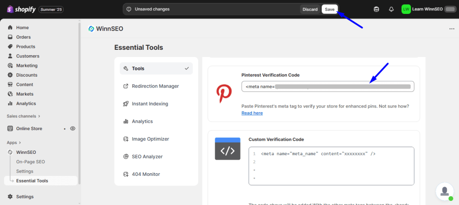Click the code brackets window icon
Image resolution: width=459 pixels, height=205 pixels.
pos(227,149)
